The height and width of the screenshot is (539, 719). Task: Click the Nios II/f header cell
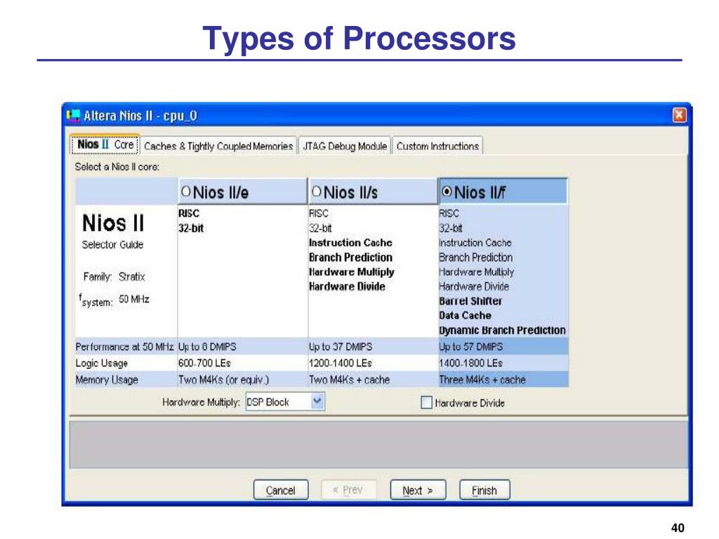pyautogui.click(x=503, y=192)
